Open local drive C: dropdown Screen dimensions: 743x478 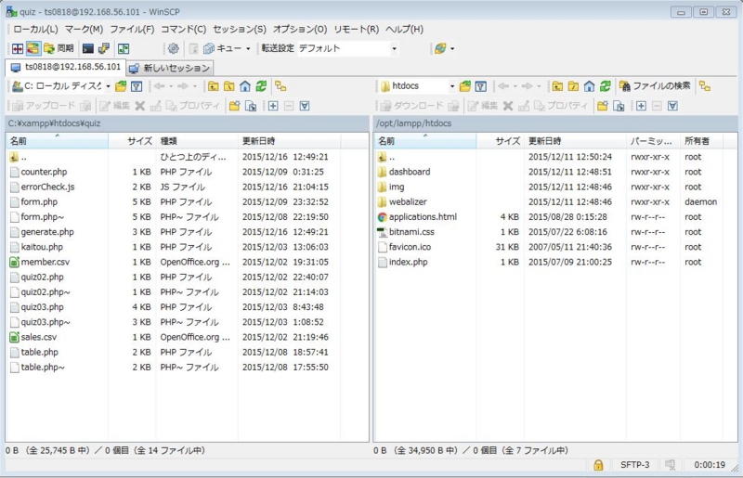click(109, 86)
